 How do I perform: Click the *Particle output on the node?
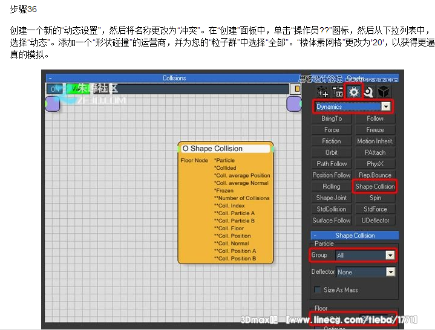[x=224, y=160]
